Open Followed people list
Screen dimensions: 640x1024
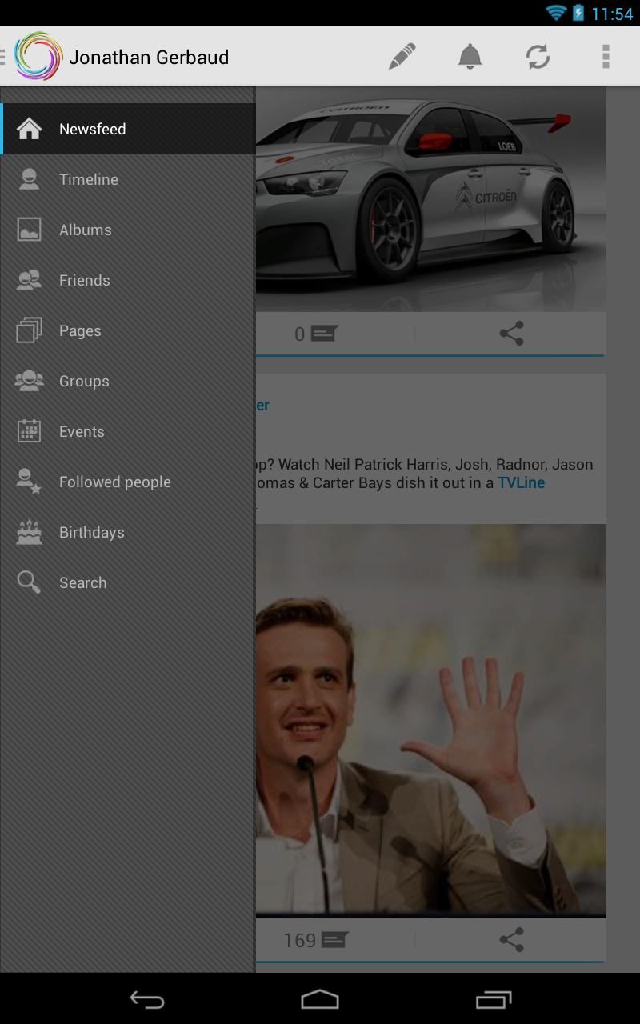(128, 482)
